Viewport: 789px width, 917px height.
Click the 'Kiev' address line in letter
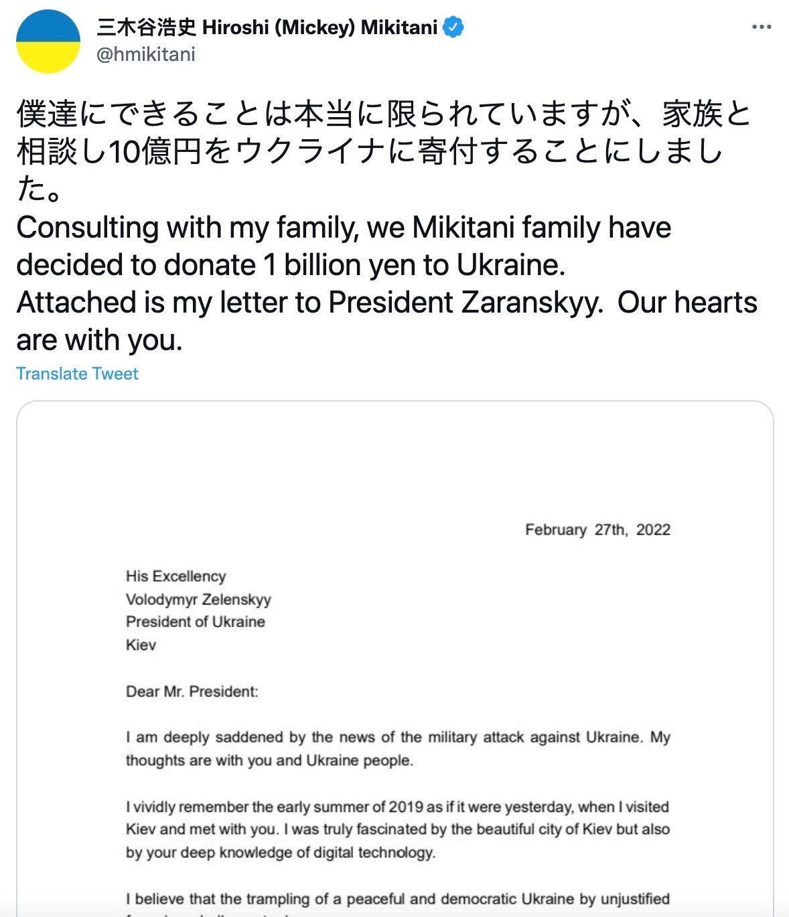coord(141,645)
